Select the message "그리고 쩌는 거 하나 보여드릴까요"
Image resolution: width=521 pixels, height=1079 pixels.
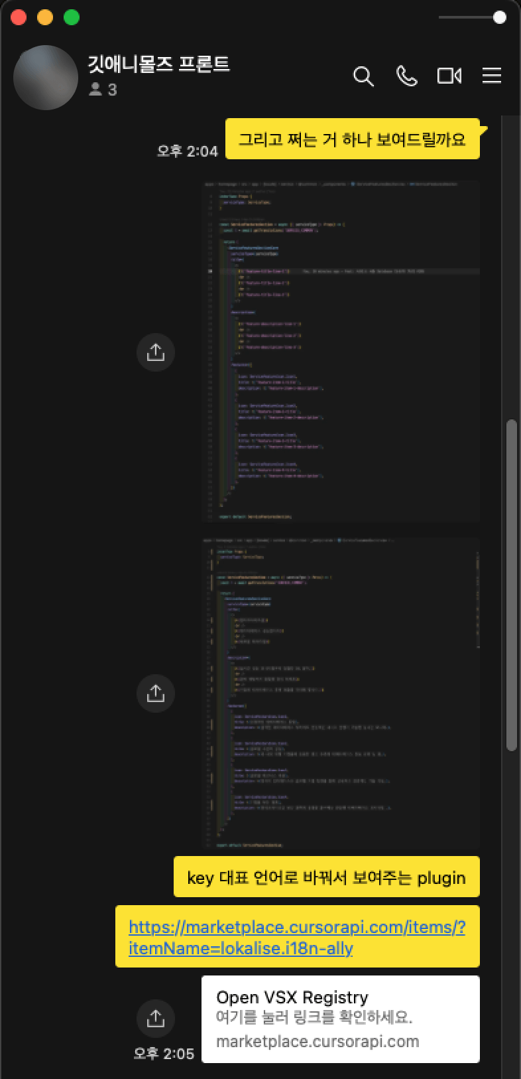point(352,139)
